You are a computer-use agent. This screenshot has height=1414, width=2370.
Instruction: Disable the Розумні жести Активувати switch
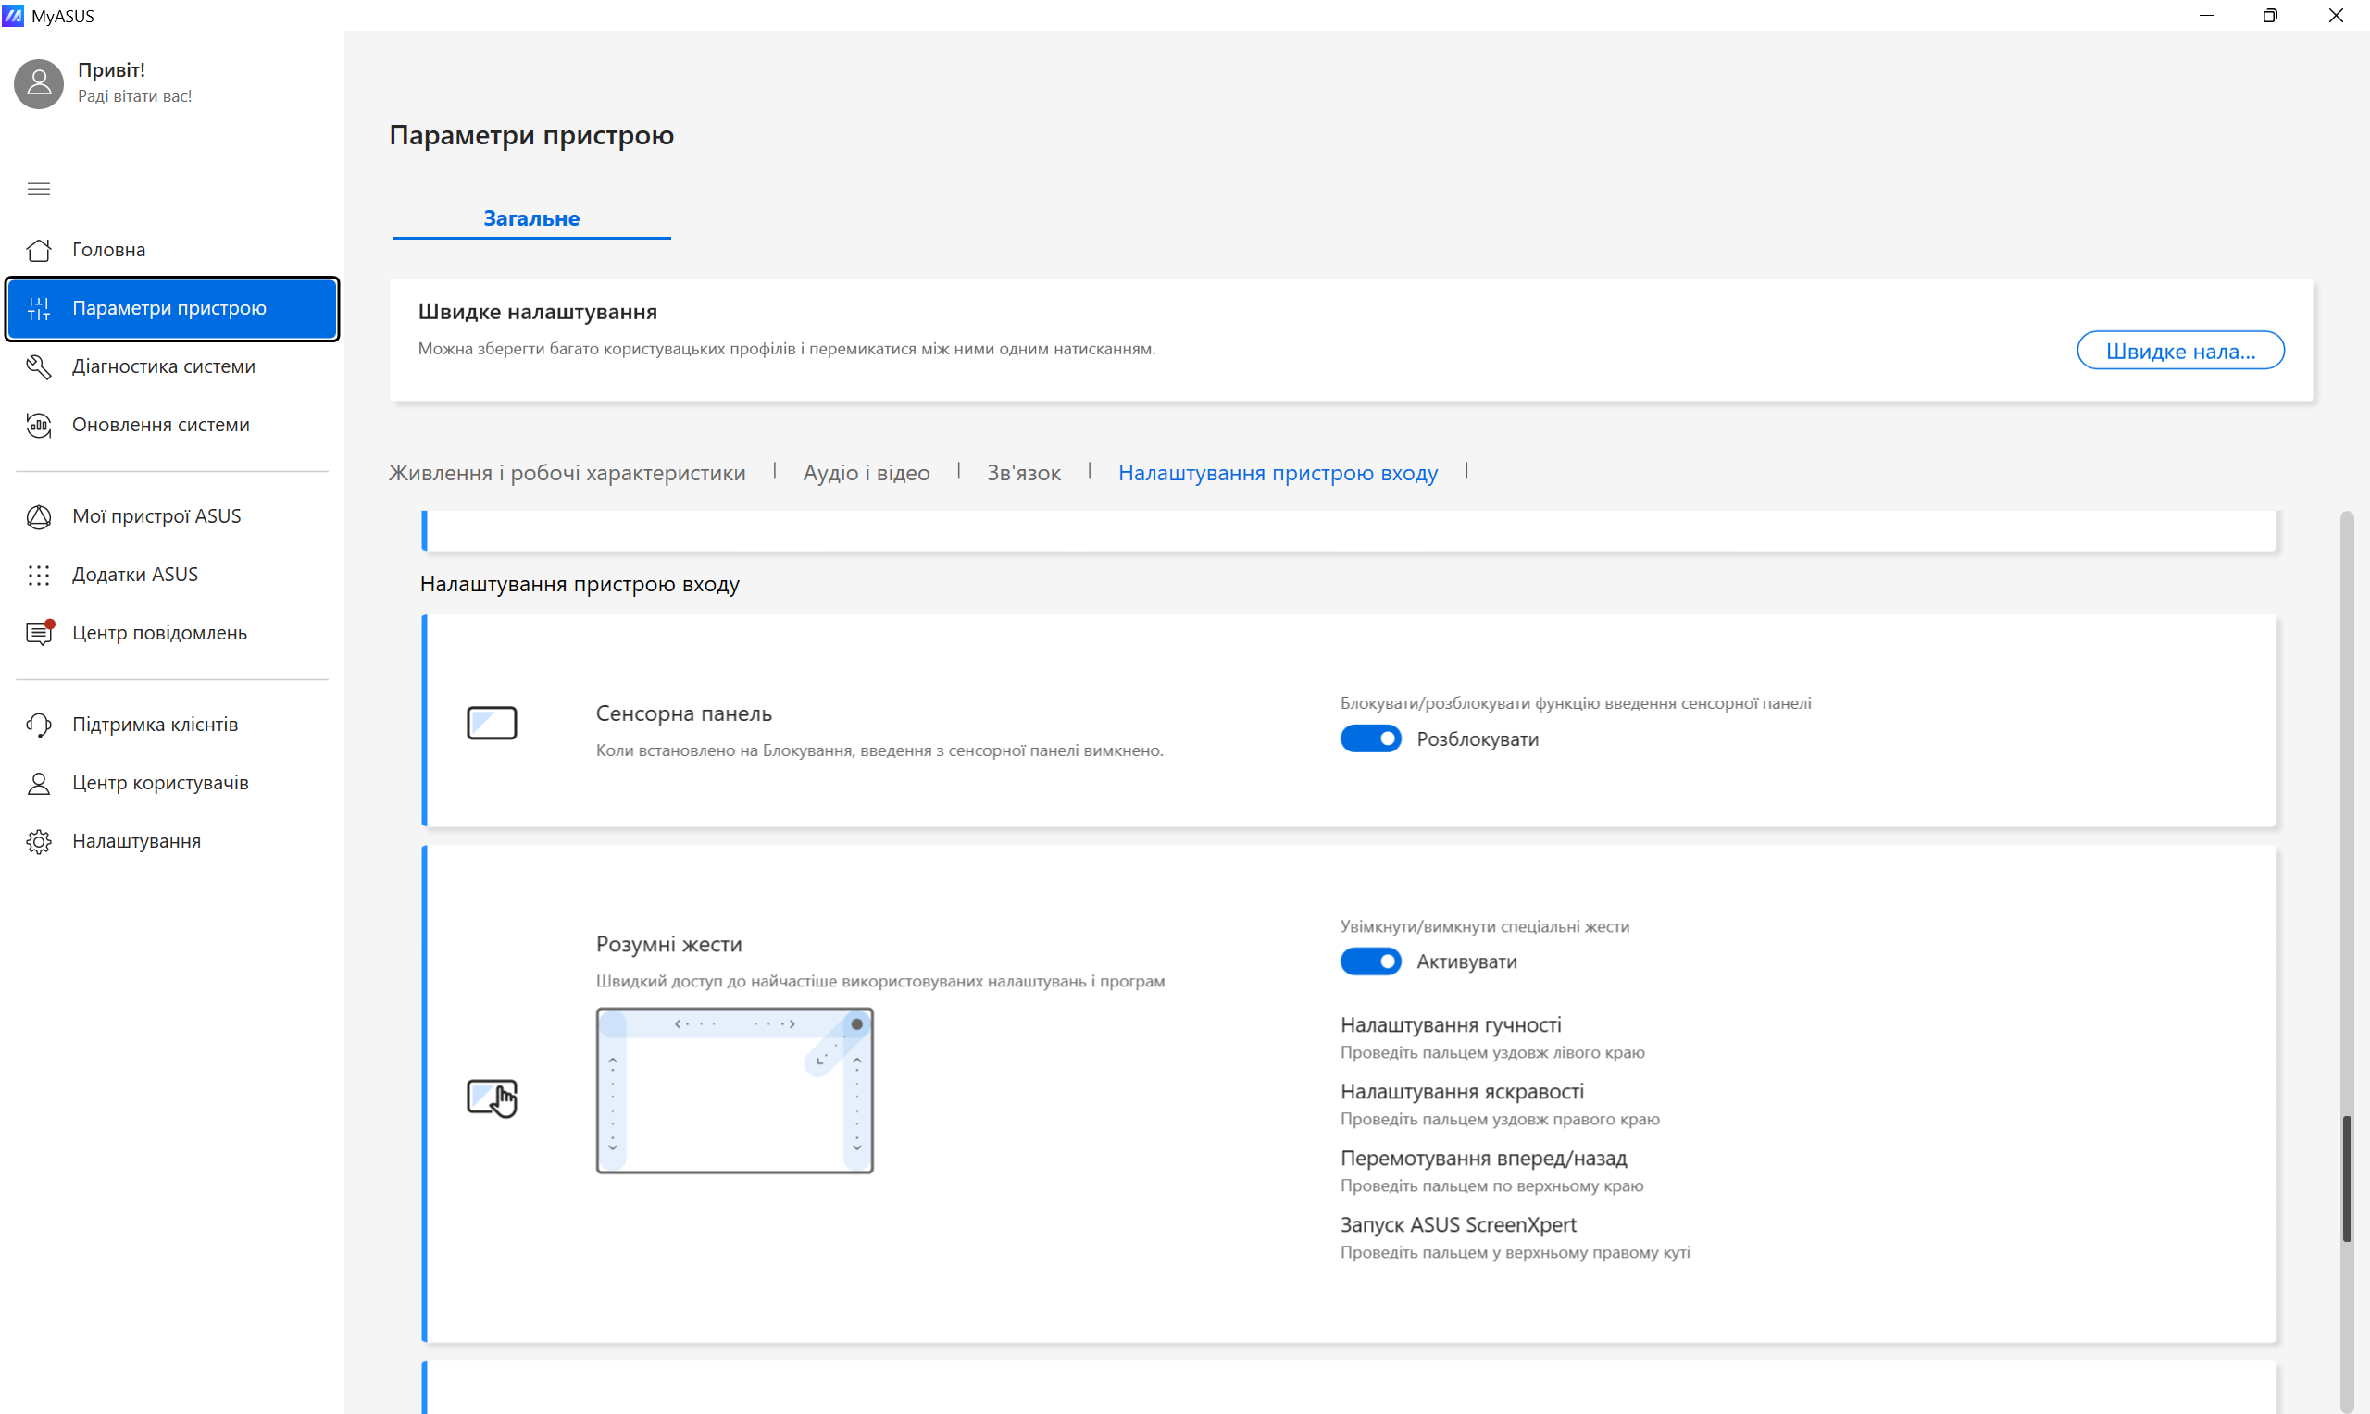pyautogui.click(x=1370, y=961)
